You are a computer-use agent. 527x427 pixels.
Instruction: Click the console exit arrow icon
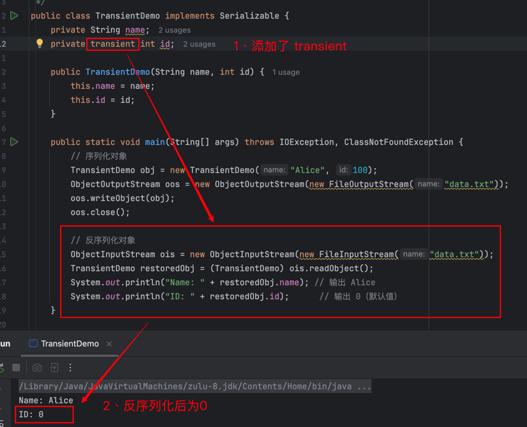54,368
